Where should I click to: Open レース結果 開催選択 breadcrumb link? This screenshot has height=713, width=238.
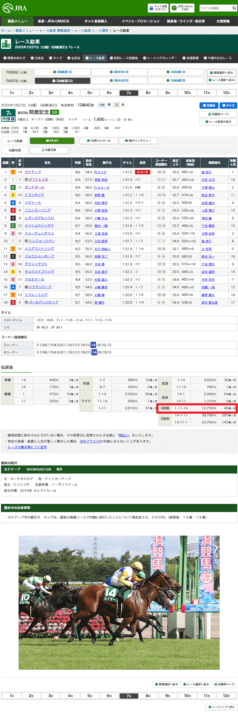[x=55, y=31]
